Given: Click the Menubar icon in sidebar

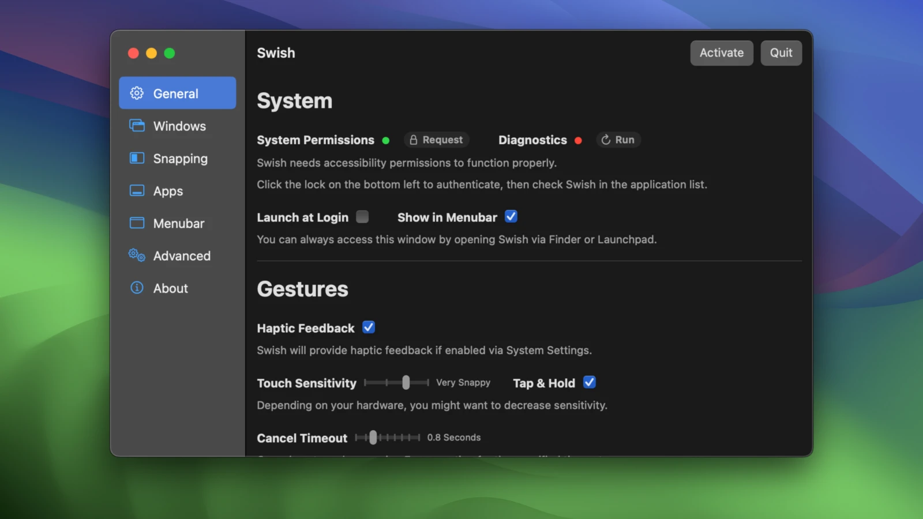Looking at the screenshot, I should 137,223.
